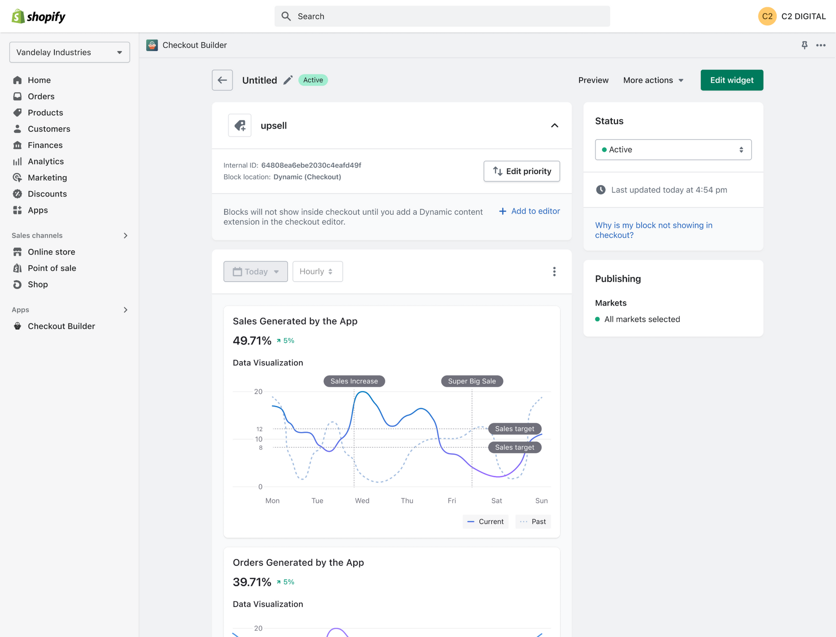Click the Edit widget button
This screenshot has height=637, width=836.
tap(731, 80)
